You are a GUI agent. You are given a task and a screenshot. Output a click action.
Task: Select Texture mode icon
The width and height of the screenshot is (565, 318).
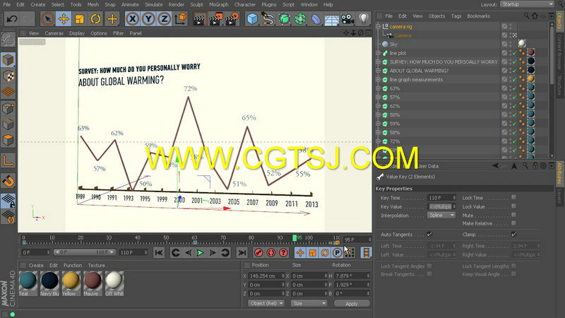(8, 76)
